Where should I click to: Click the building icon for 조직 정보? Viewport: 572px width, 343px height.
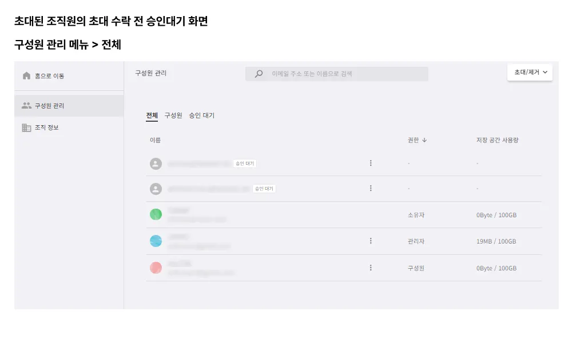[26, 127]
